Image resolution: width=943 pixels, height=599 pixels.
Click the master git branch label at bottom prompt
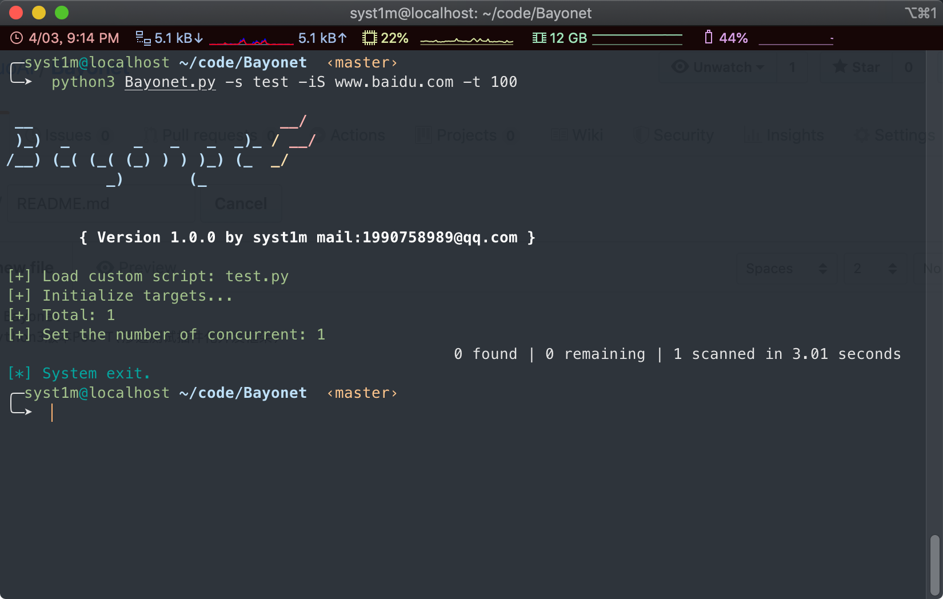pyautogui.click(x=362, y=393)
